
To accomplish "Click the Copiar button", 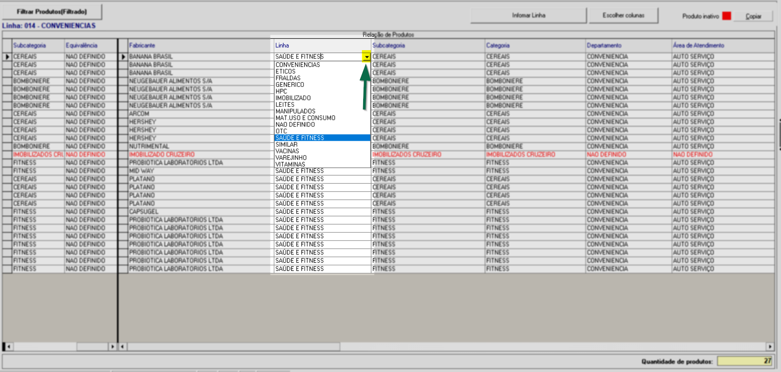I will [753, 16].
